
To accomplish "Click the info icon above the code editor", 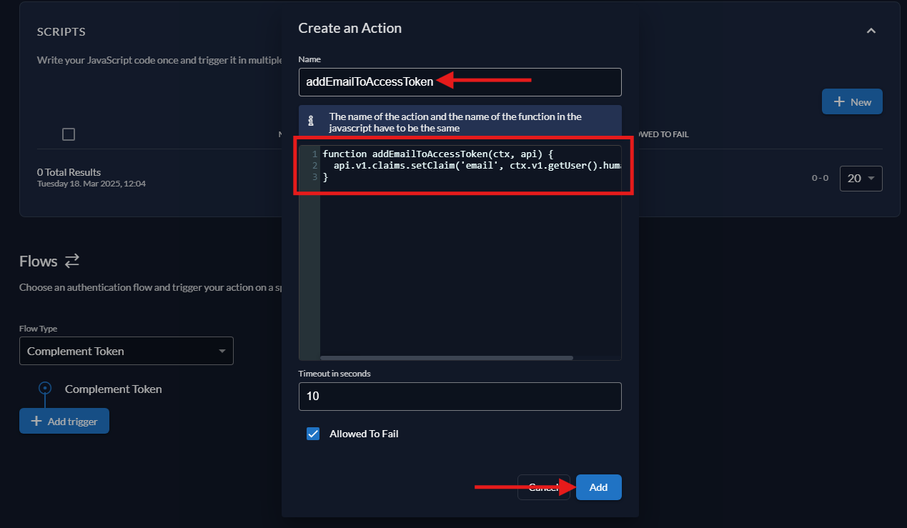I will 312,121.
